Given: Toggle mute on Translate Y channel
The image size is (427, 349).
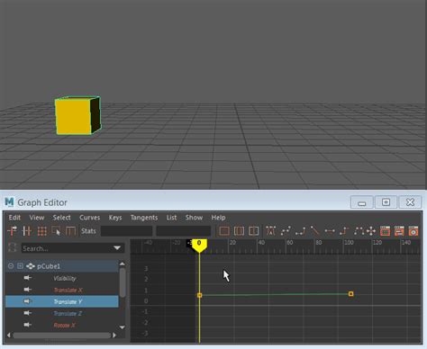Looking at the screenshot, I should (x=27, y=301).
